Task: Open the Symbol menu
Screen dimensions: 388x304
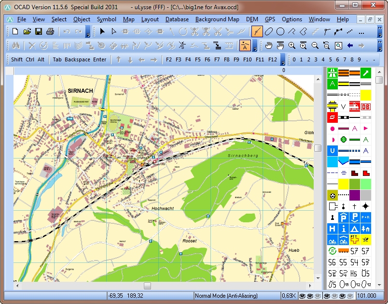Action: 106,19
